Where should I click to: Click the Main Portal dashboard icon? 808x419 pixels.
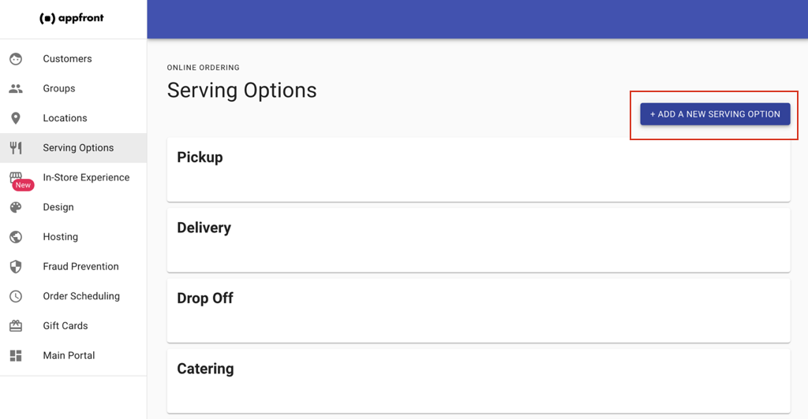[x=16, y=356]
